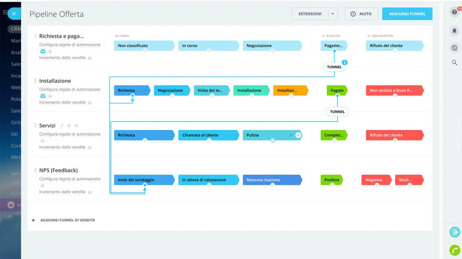The image size is (462, 259).
Task: Select the Positiva stage
Action: [x=332, y=180]
